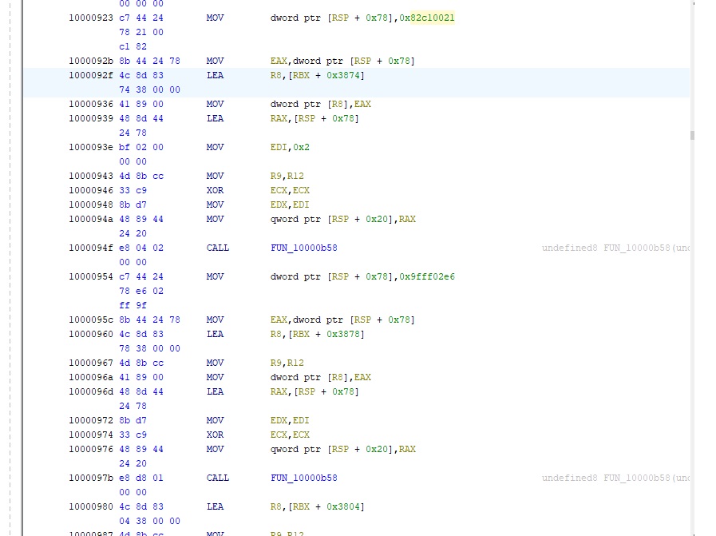Select address 10000943
This screenshot has width=716, height=536.
[90, 176]
